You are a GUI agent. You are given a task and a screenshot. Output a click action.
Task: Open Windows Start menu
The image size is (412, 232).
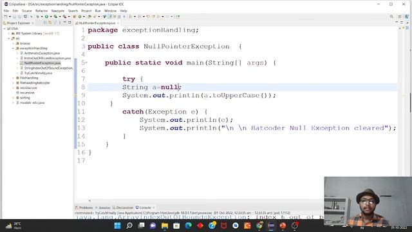117,226
